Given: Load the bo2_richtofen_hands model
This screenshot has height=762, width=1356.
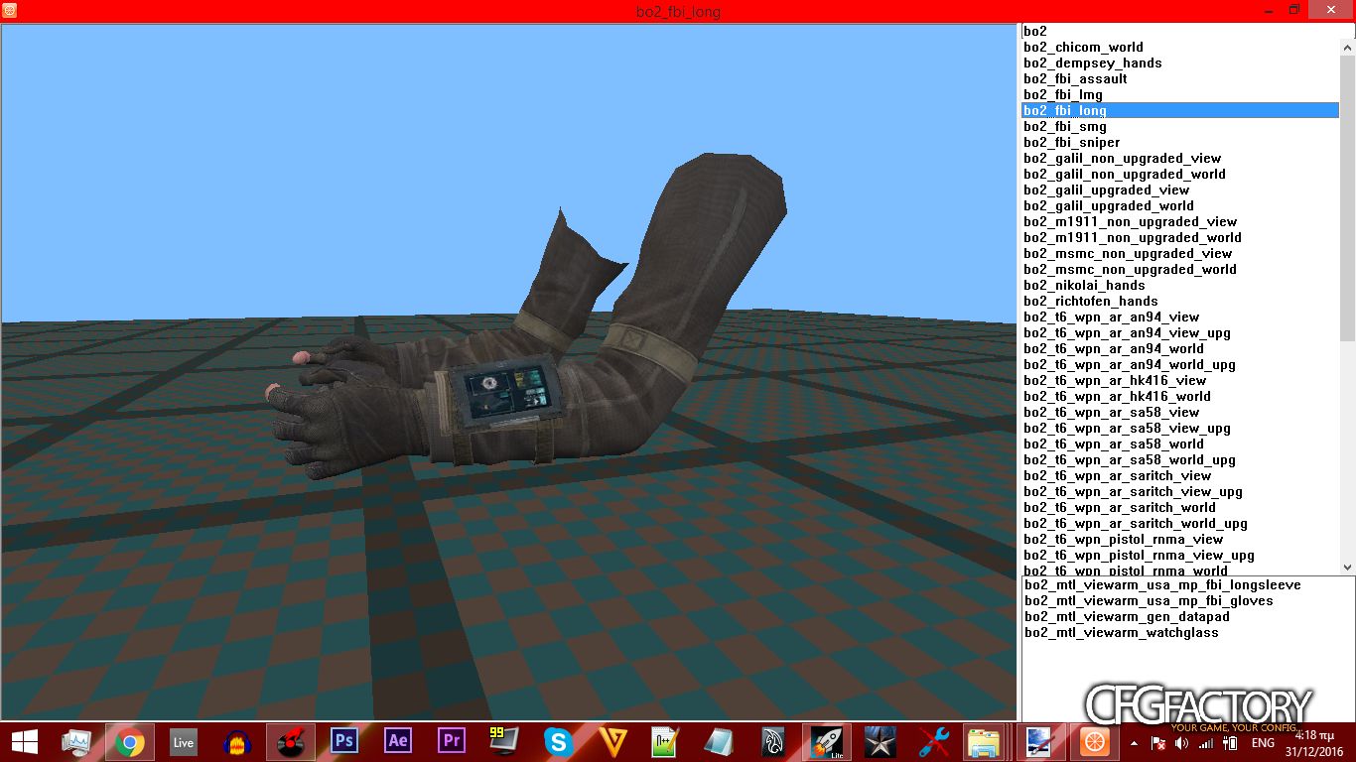Looking at the screenshot, I should pyautogui.click(x=1181, y=302).
